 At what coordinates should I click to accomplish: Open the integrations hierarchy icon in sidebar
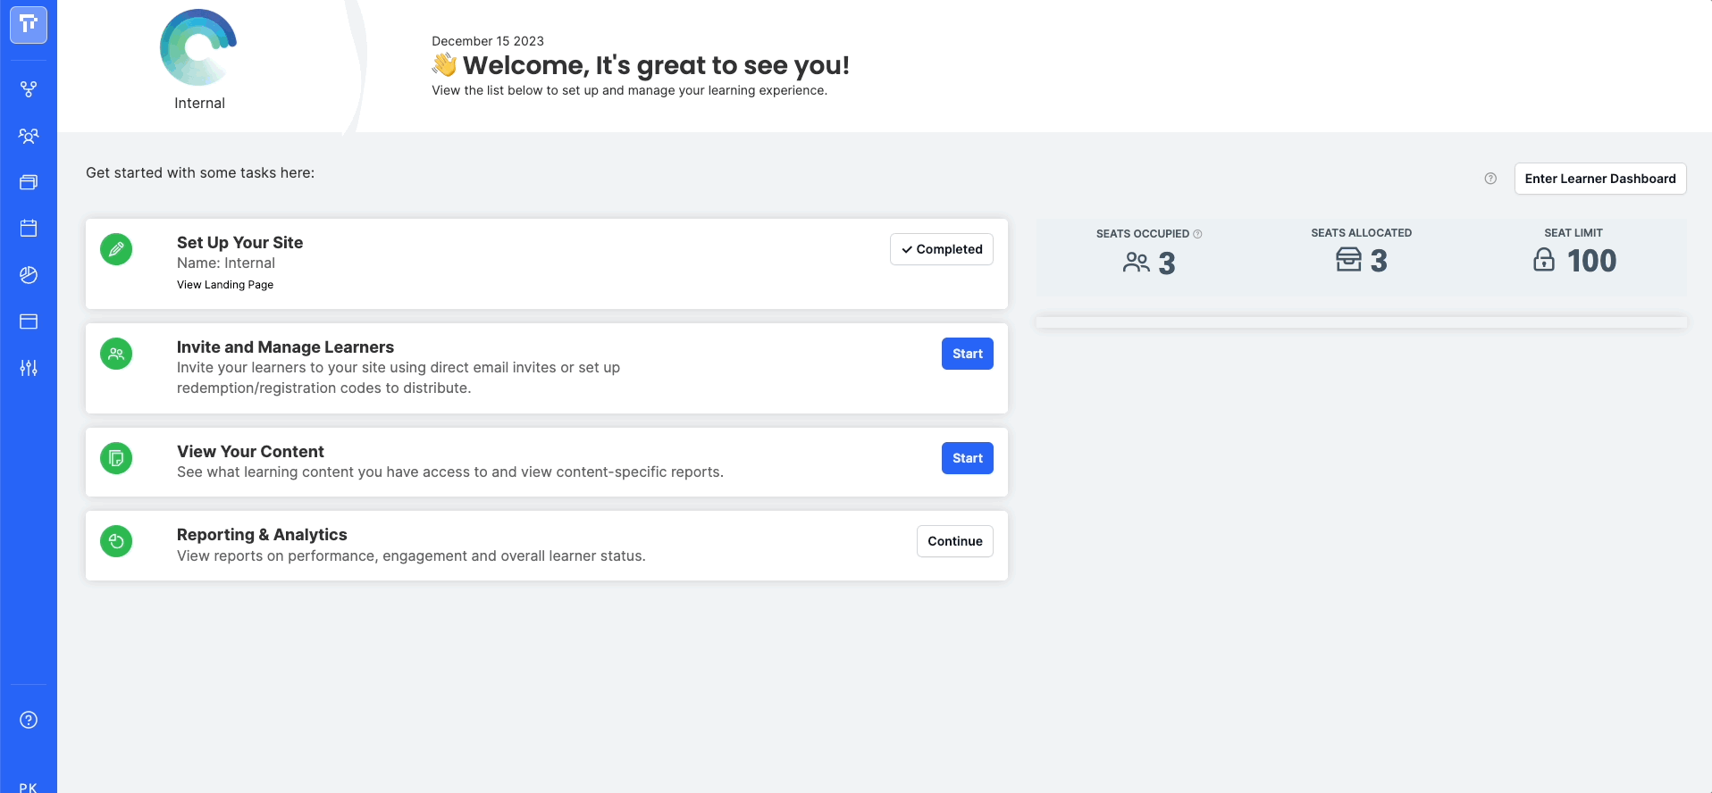pos(29,89)
